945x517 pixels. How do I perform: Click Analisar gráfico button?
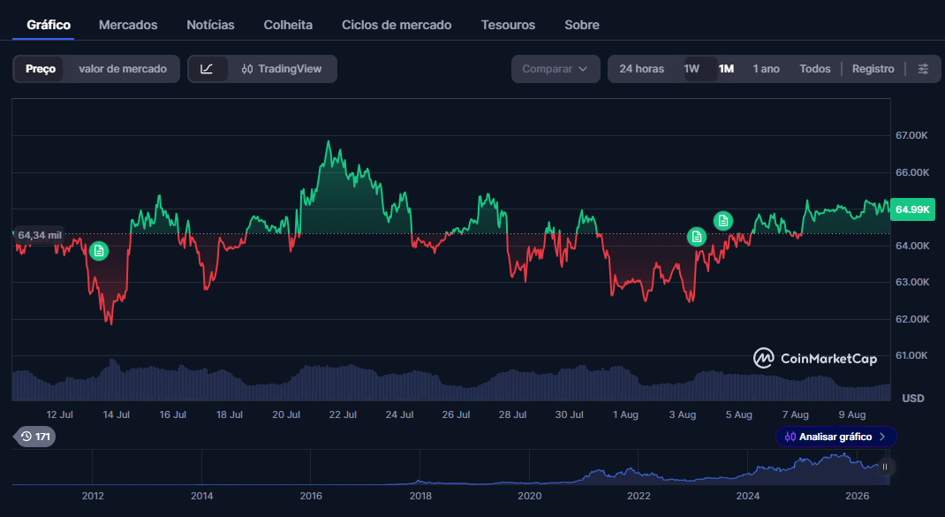(x=835, y=437)
